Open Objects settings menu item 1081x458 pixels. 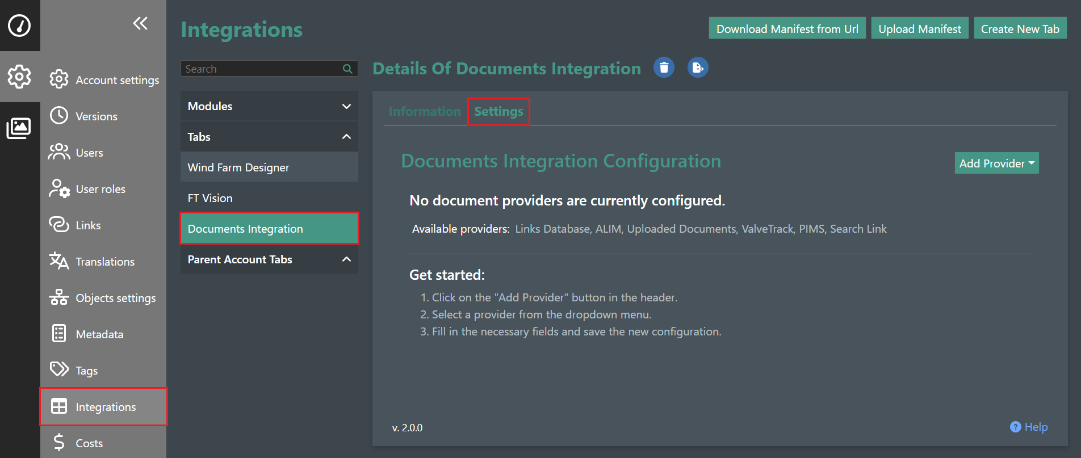tap(103, 297)
